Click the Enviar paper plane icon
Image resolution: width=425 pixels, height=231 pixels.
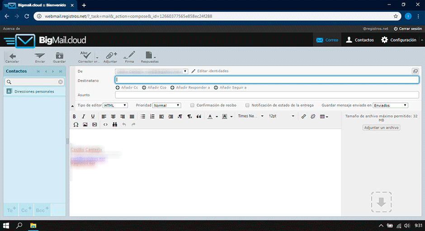tap(40, 56)
